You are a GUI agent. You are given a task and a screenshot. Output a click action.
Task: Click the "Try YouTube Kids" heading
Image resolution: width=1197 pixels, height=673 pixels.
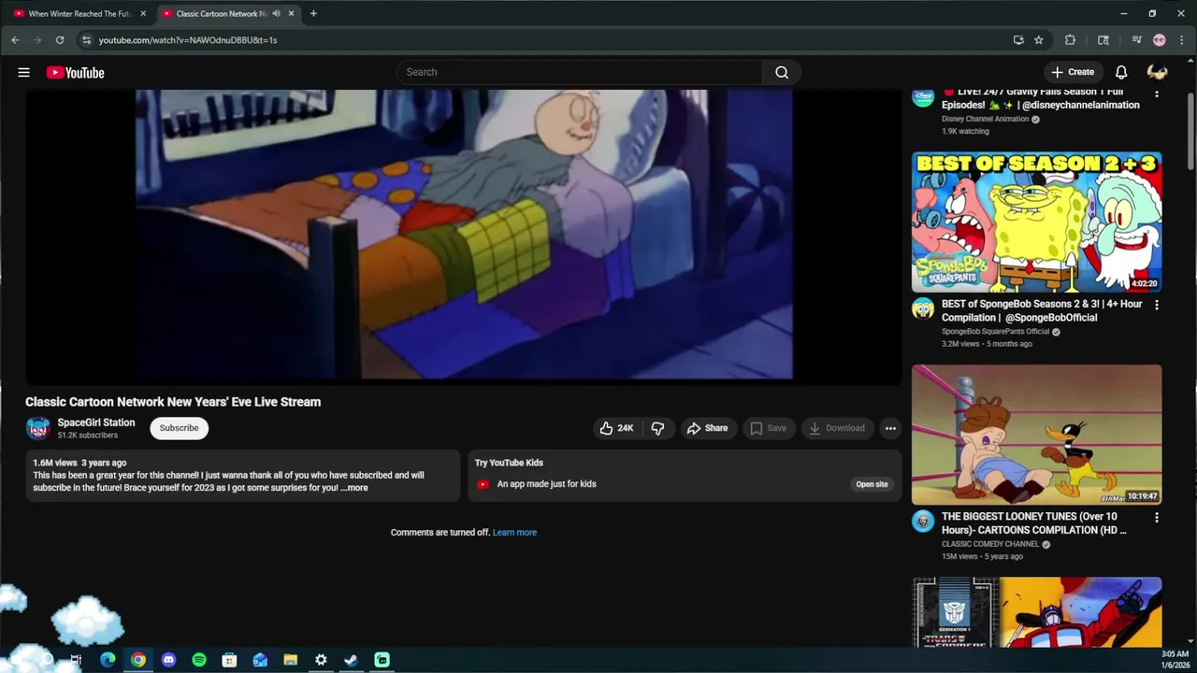[x=509, y=463]
